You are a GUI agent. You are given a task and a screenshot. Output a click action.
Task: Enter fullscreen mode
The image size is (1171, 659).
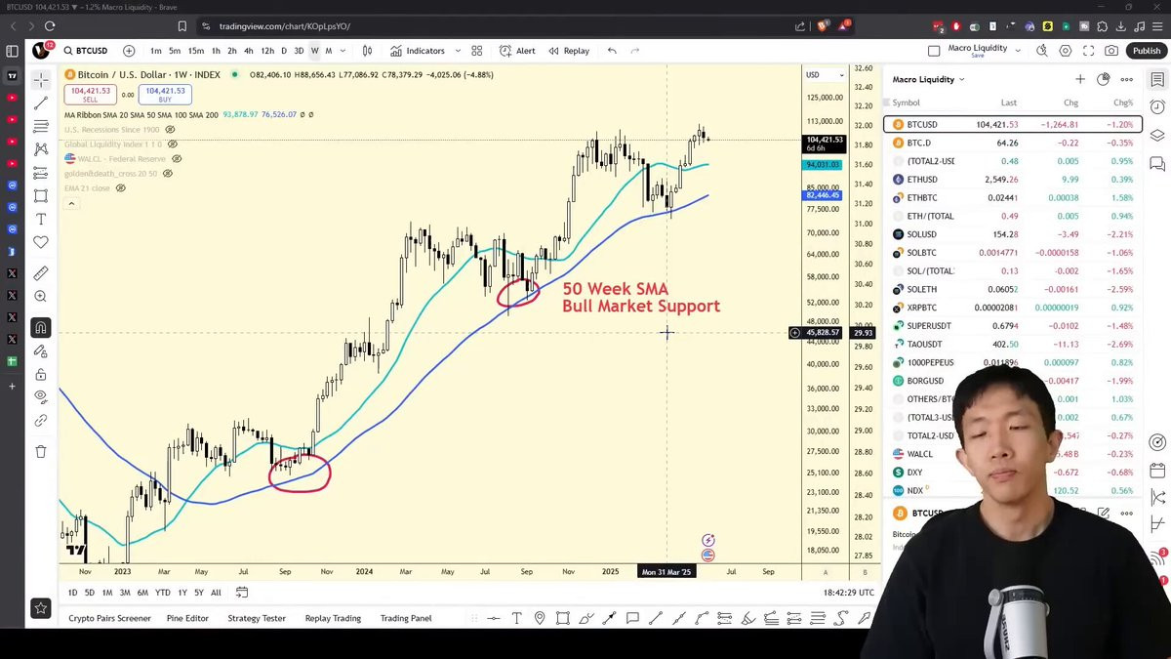pos(1088,51)
